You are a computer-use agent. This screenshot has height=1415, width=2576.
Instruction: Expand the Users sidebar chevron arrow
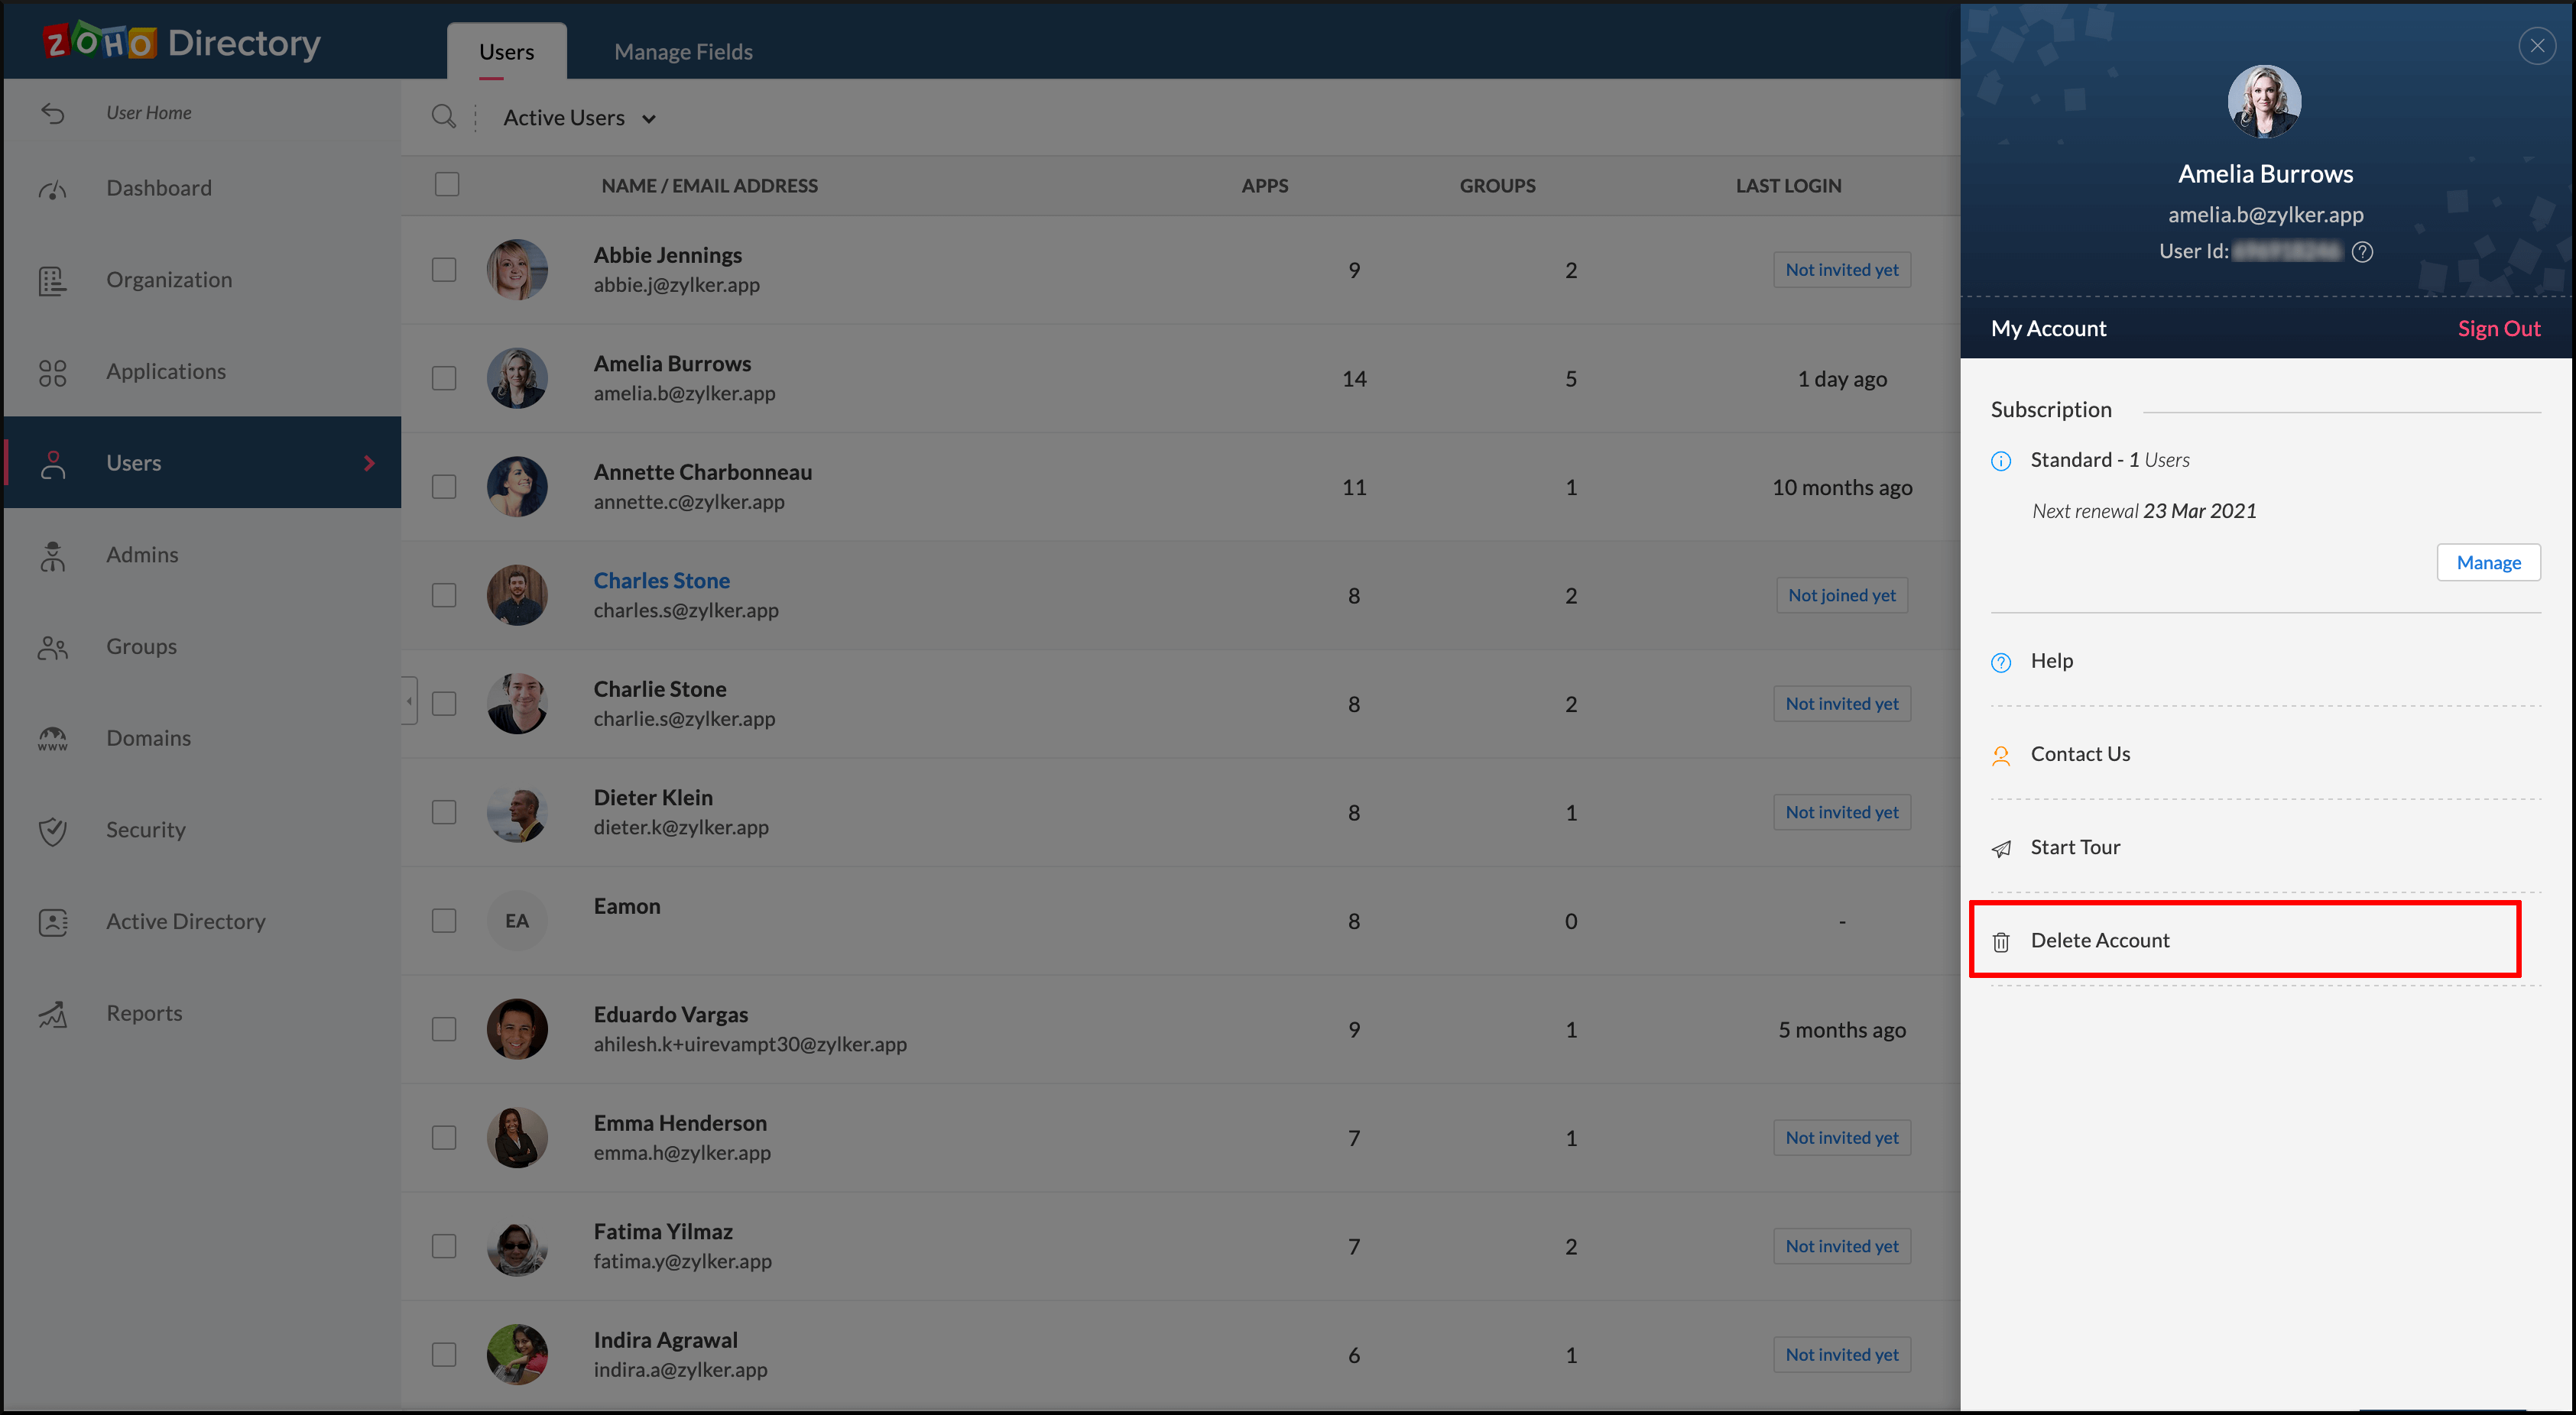coord(369,463)
